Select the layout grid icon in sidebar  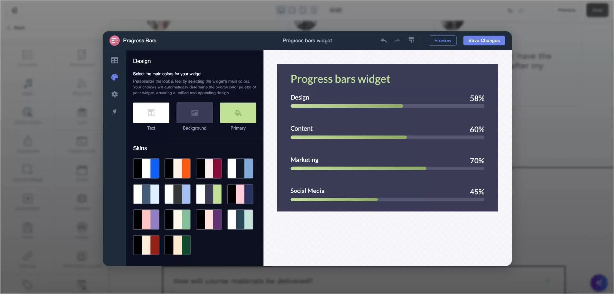tap(114, 60)
